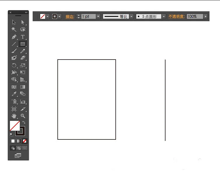The image size is (220, 174).
Task: Select the Shape Builder tool
Action: 14,79
